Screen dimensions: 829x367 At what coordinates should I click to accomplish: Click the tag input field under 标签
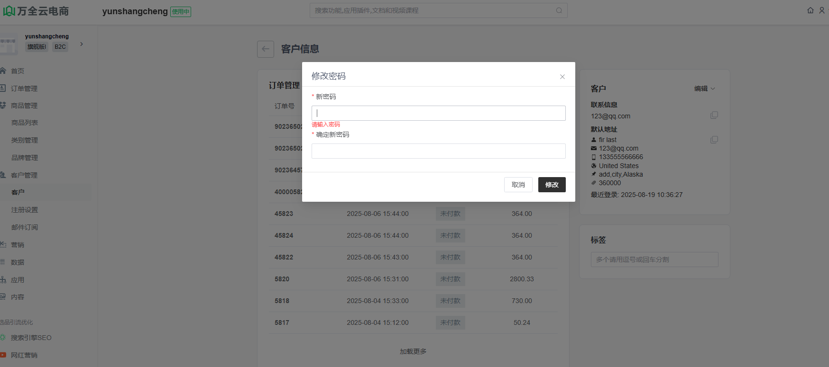pyautogui.click(x=654, y=260)
